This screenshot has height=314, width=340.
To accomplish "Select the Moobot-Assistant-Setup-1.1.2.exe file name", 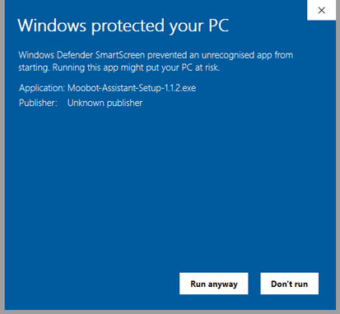I will [x=132, y=88].
